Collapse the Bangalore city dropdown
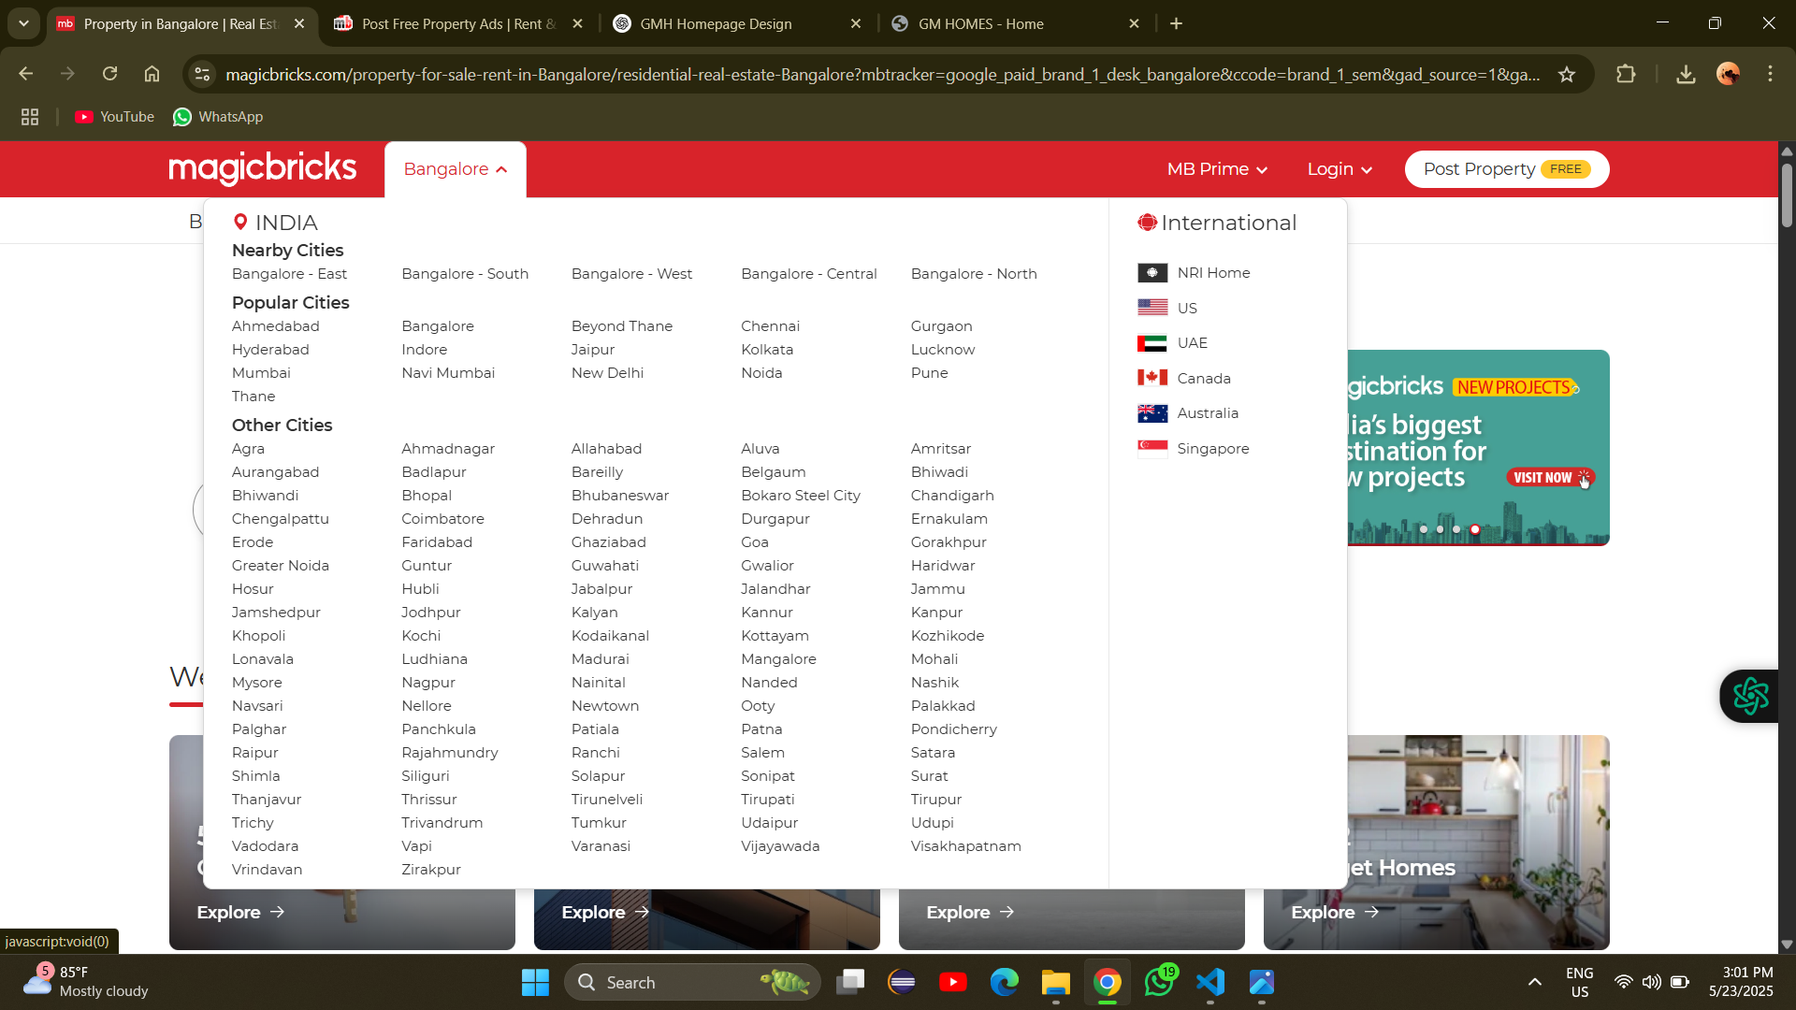 pyautogui.click(x=455, y=169)
